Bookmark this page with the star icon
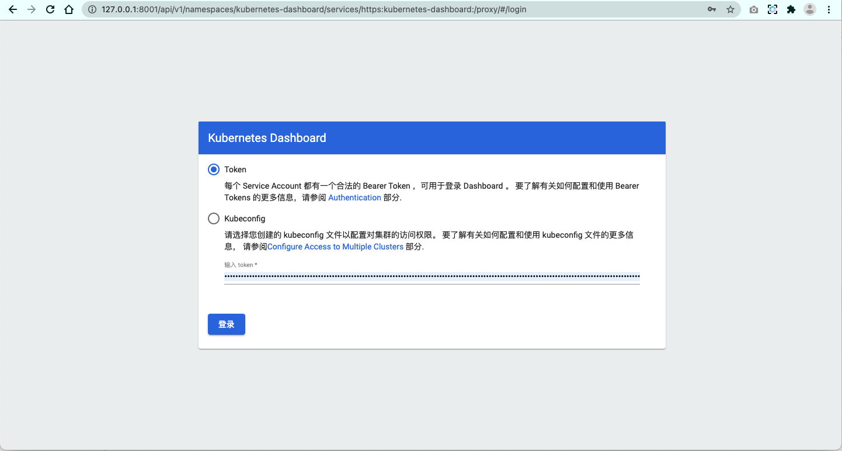 point(730,9)
